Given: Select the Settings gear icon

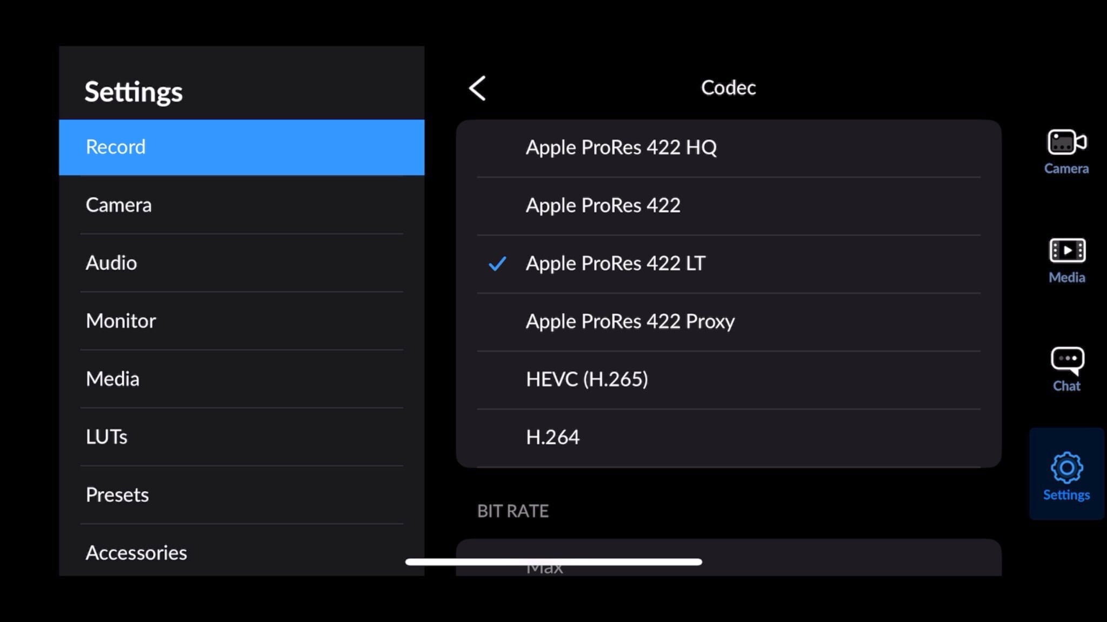Looking at the screenshot, I should click(x=1065, y=474).
